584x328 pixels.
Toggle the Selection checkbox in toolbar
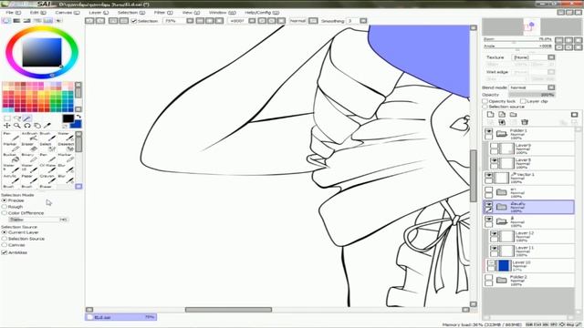134,21
